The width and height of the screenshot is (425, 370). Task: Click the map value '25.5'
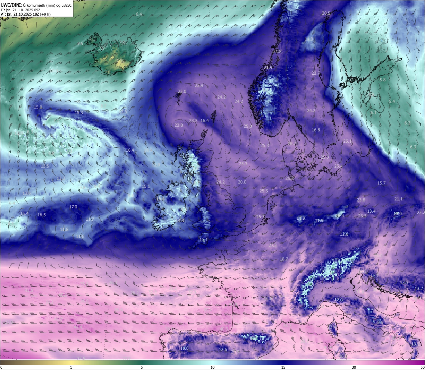tap(264, 191)
